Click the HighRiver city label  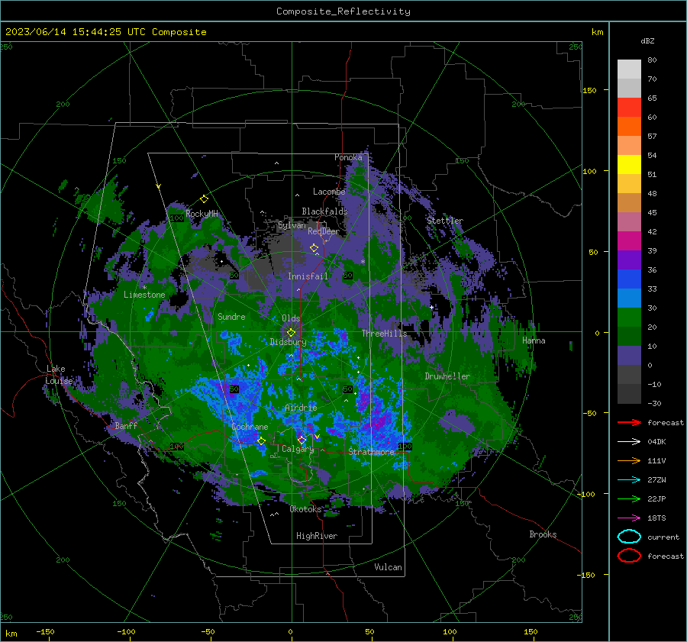[317, 536]
